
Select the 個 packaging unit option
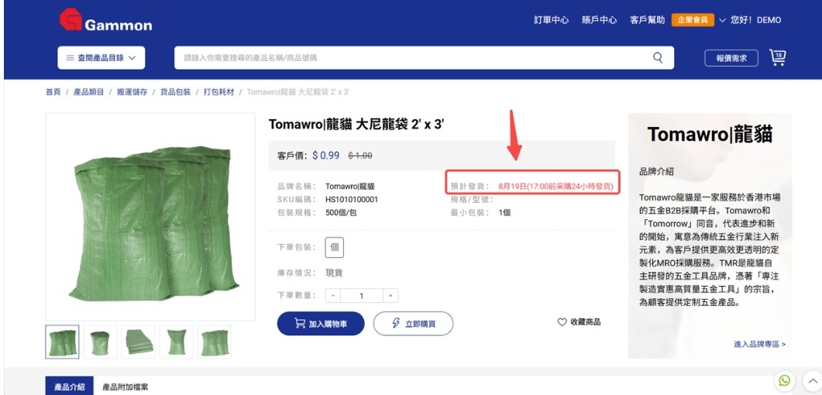(x=335, y=247)
